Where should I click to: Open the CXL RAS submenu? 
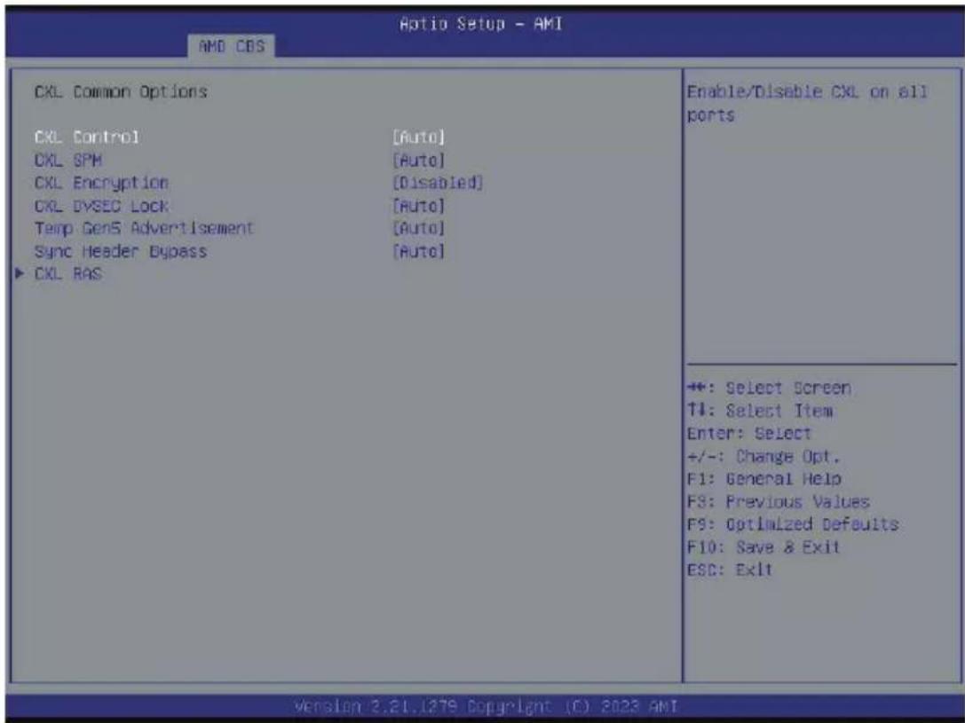pos(67,273)
